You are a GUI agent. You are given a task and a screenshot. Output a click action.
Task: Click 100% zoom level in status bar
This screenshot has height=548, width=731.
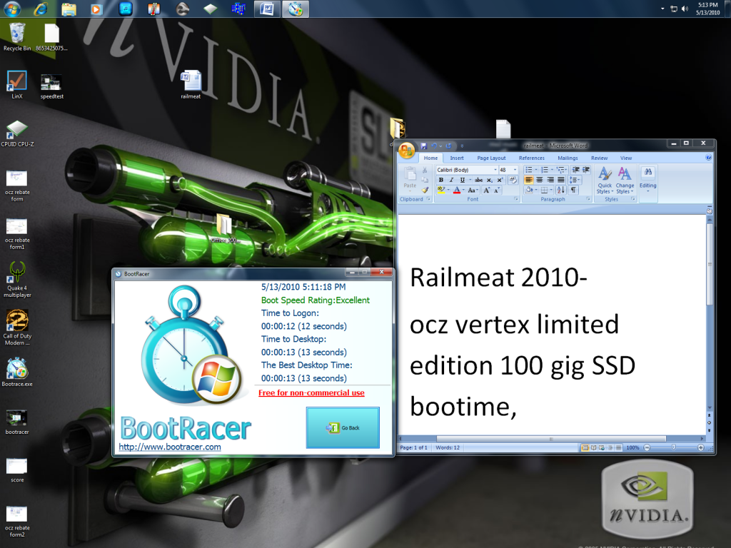coord(632,447)
